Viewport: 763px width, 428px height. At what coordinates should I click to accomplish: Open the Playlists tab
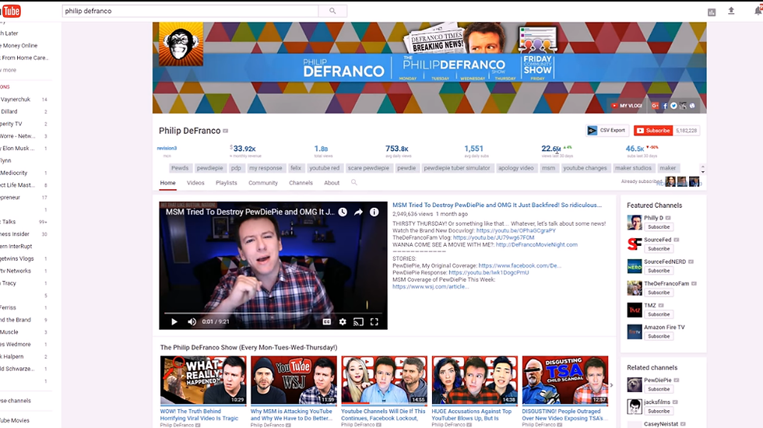point(227,183)
